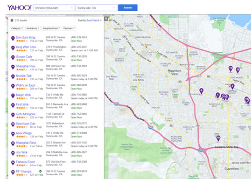Open the Neighborhood filter dropdown
The width and height of the screenshot is (252, 179).
(x=51, y=28)
